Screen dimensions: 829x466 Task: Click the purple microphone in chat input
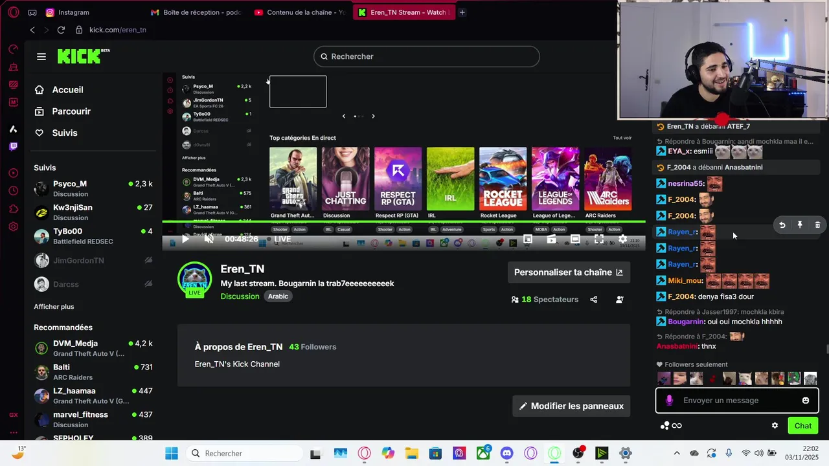tap(669, 401)
